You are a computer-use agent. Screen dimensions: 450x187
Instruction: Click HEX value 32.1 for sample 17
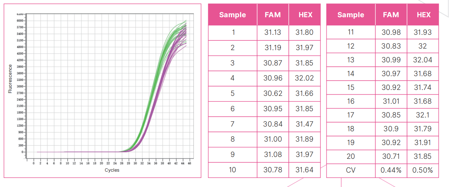click(x=423, y=115)
